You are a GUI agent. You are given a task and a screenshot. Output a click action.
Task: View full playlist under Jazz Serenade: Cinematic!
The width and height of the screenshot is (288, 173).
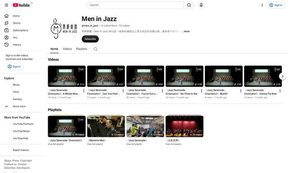[56, 144]
